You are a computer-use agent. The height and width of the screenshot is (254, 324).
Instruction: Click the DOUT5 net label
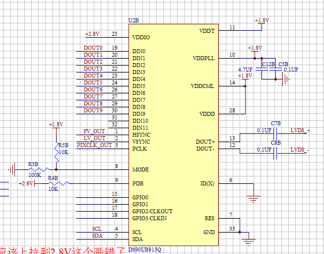click(x=93, y=83)
